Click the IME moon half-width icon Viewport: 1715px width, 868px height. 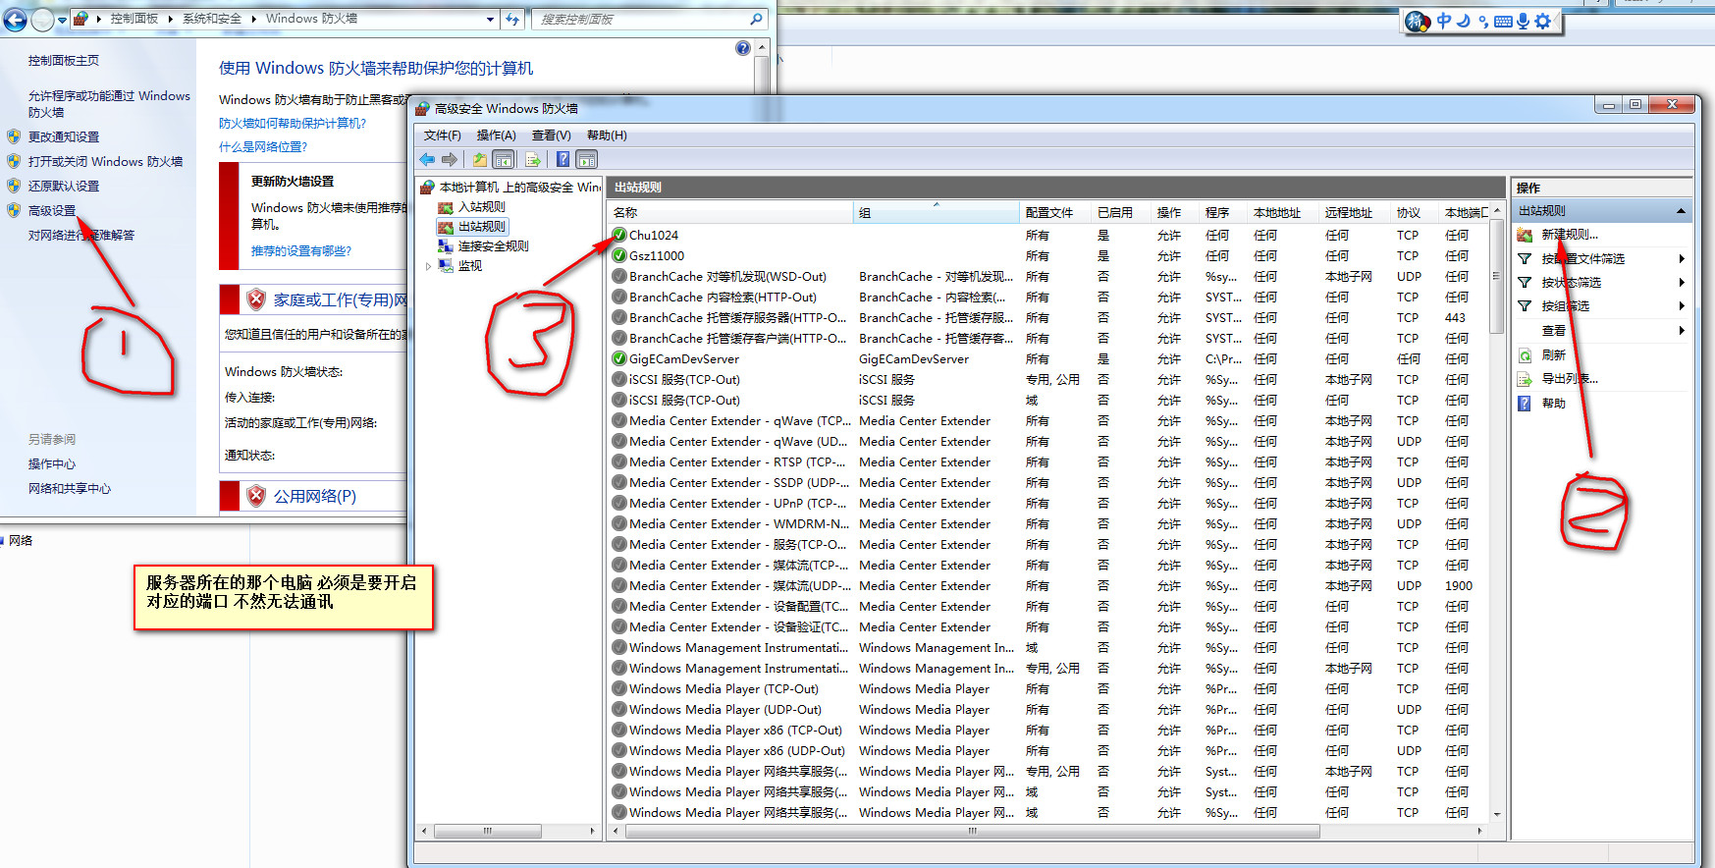point(1464,21)
